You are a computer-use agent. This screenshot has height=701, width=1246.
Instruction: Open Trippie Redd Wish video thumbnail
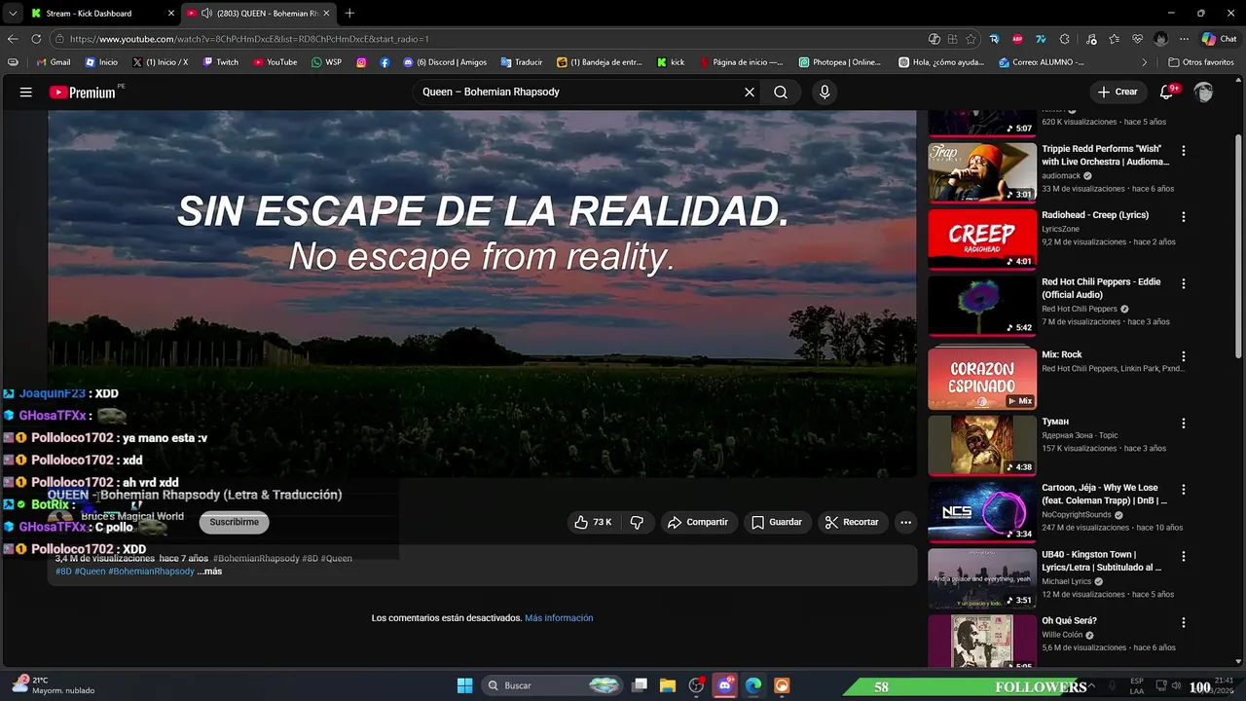click(x=981, y=172)
